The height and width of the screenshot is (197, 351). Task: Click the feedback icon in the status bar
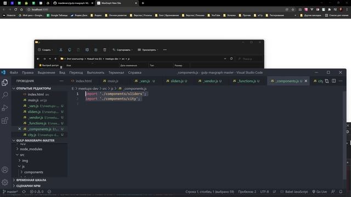[x=333, y=192]
